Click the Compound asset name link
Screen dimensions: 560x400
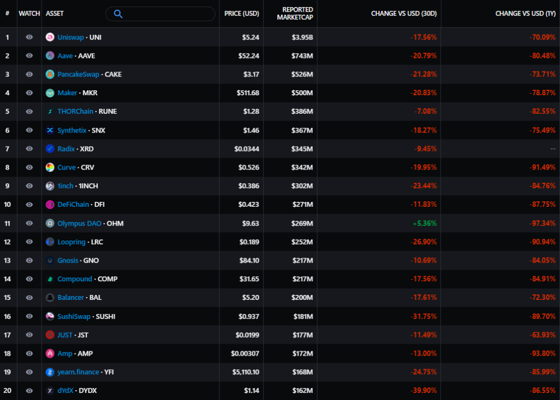click(x=75, y=279)
